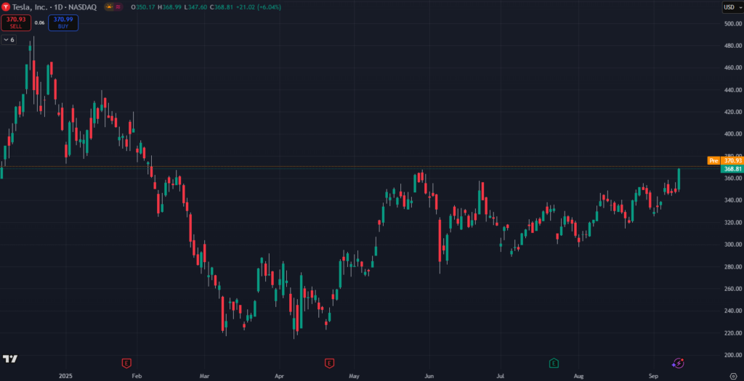
Task: Click the 480.00 price axis label
Action: coord(732,46)
